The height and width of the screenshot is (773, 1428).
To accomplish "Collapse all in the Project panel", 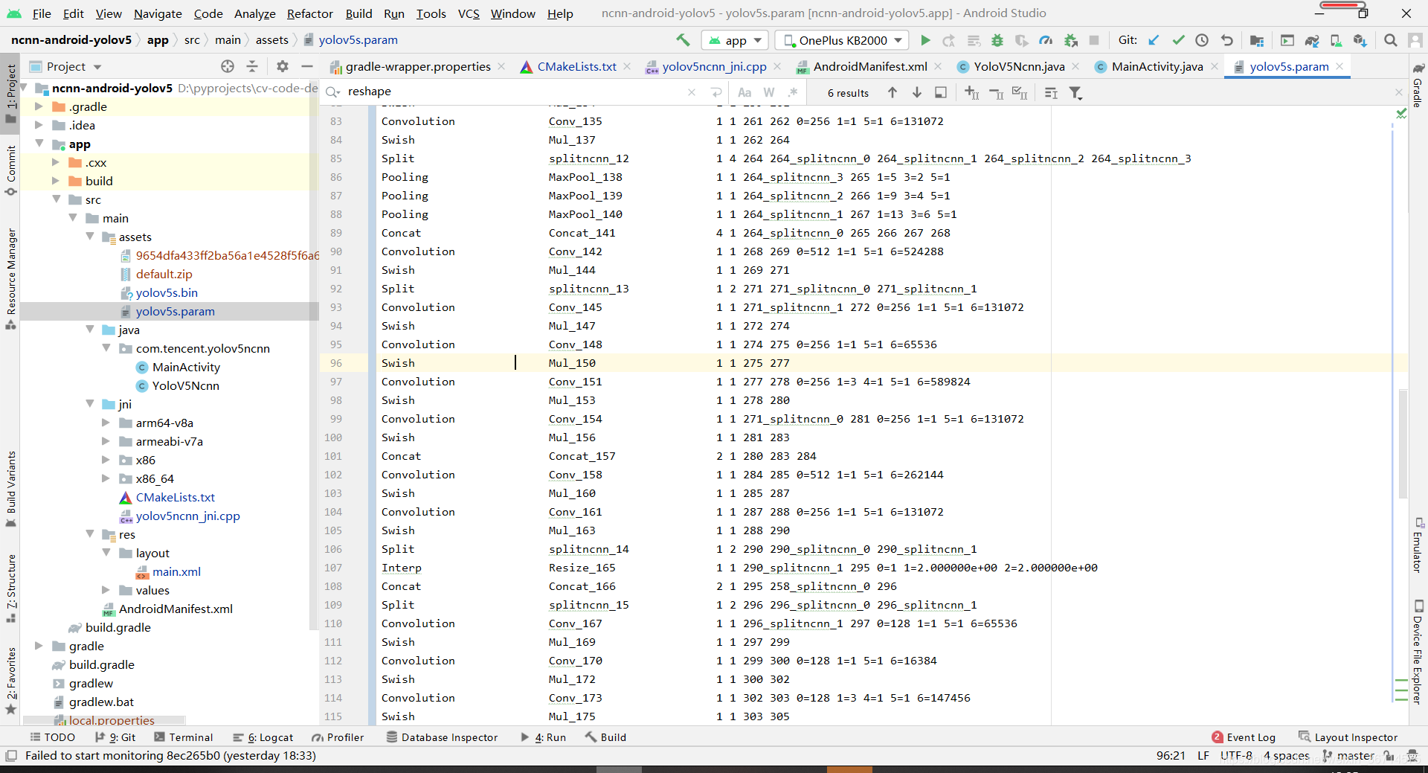I will 252,66.
